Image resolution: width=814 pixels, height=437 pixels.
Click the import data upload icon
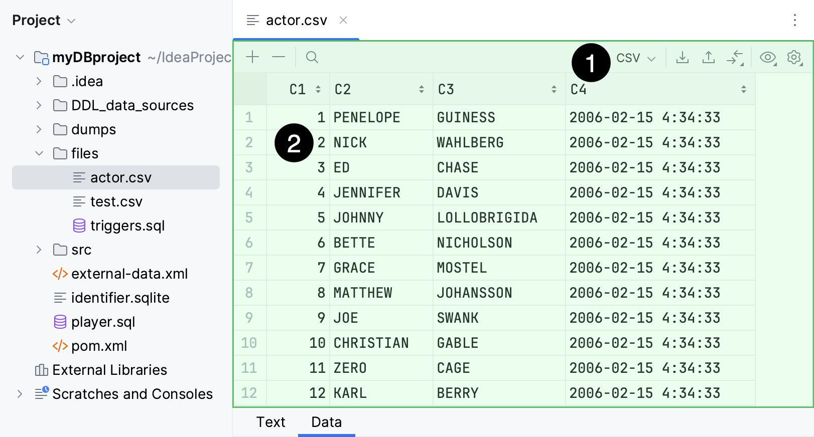(x=708, y=58)
